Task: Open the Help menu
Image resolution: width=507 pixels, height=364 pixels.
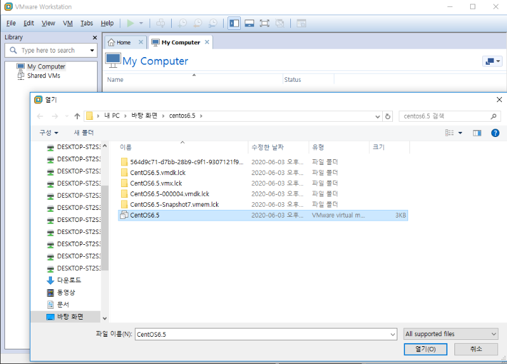Action: pyautogui.click(x=107, y=23)
